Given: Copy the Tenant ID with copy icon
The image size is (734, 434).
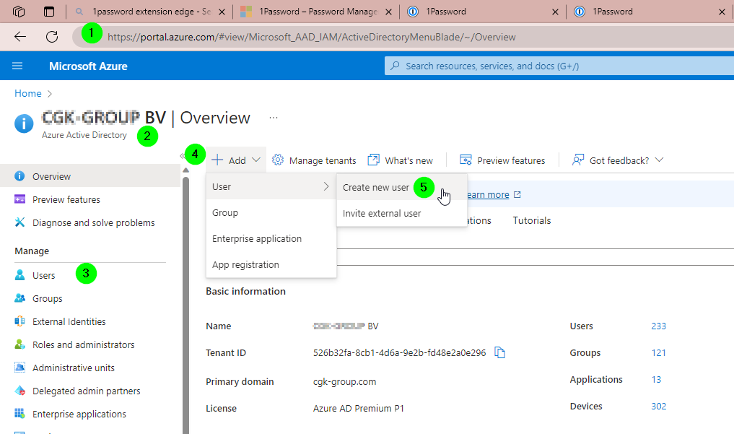Looking at the screenshot, I should [500, 352].
